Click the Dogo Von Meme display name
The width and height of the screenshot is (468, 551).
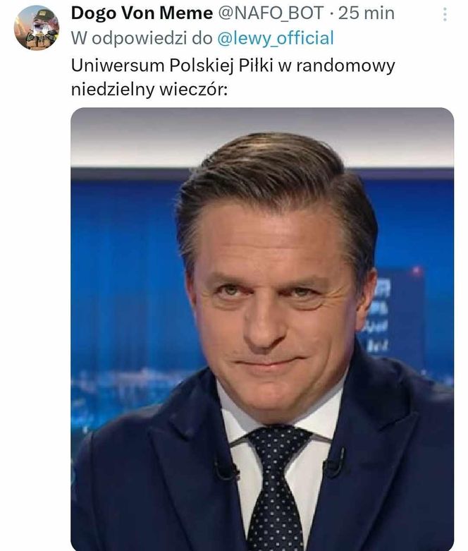142,13
